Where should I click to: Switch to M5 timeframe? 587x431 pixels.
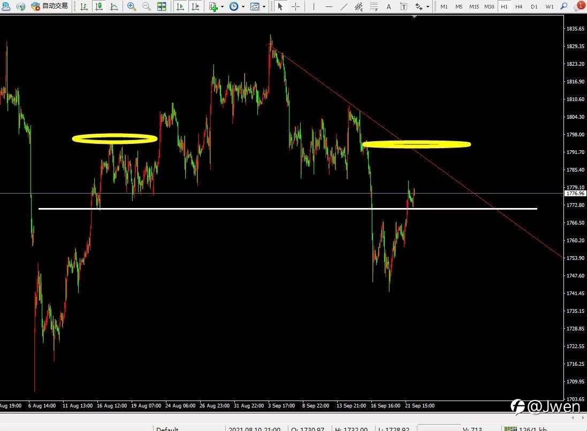pos(459,6)
